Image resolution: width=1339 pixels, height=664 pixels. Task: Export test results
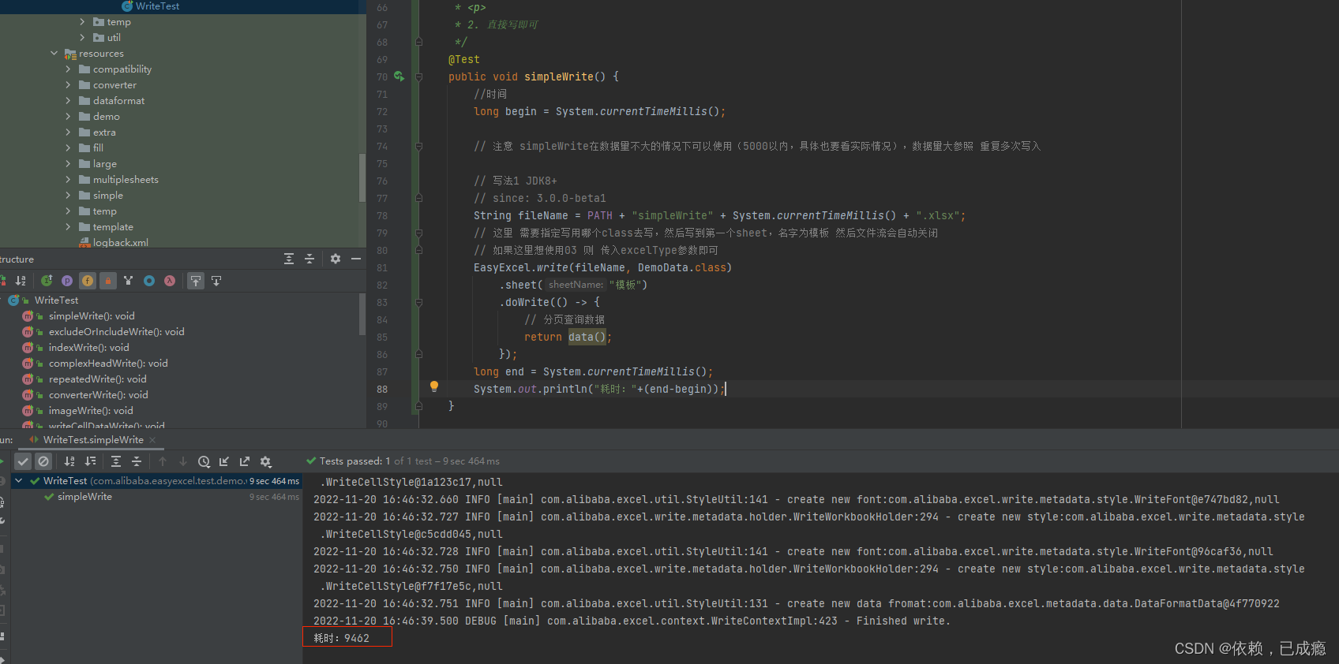[245, 461]
